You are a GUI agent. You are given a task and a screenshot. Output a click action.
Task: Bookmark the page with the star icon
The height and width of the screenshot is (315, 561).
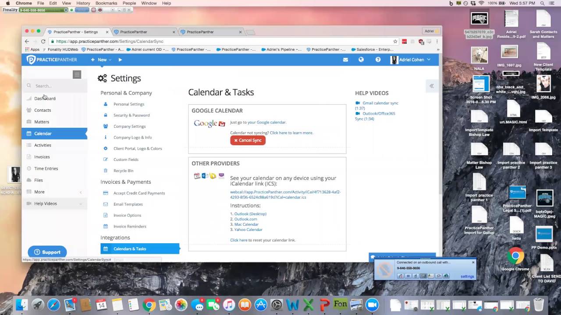point(395,41)
